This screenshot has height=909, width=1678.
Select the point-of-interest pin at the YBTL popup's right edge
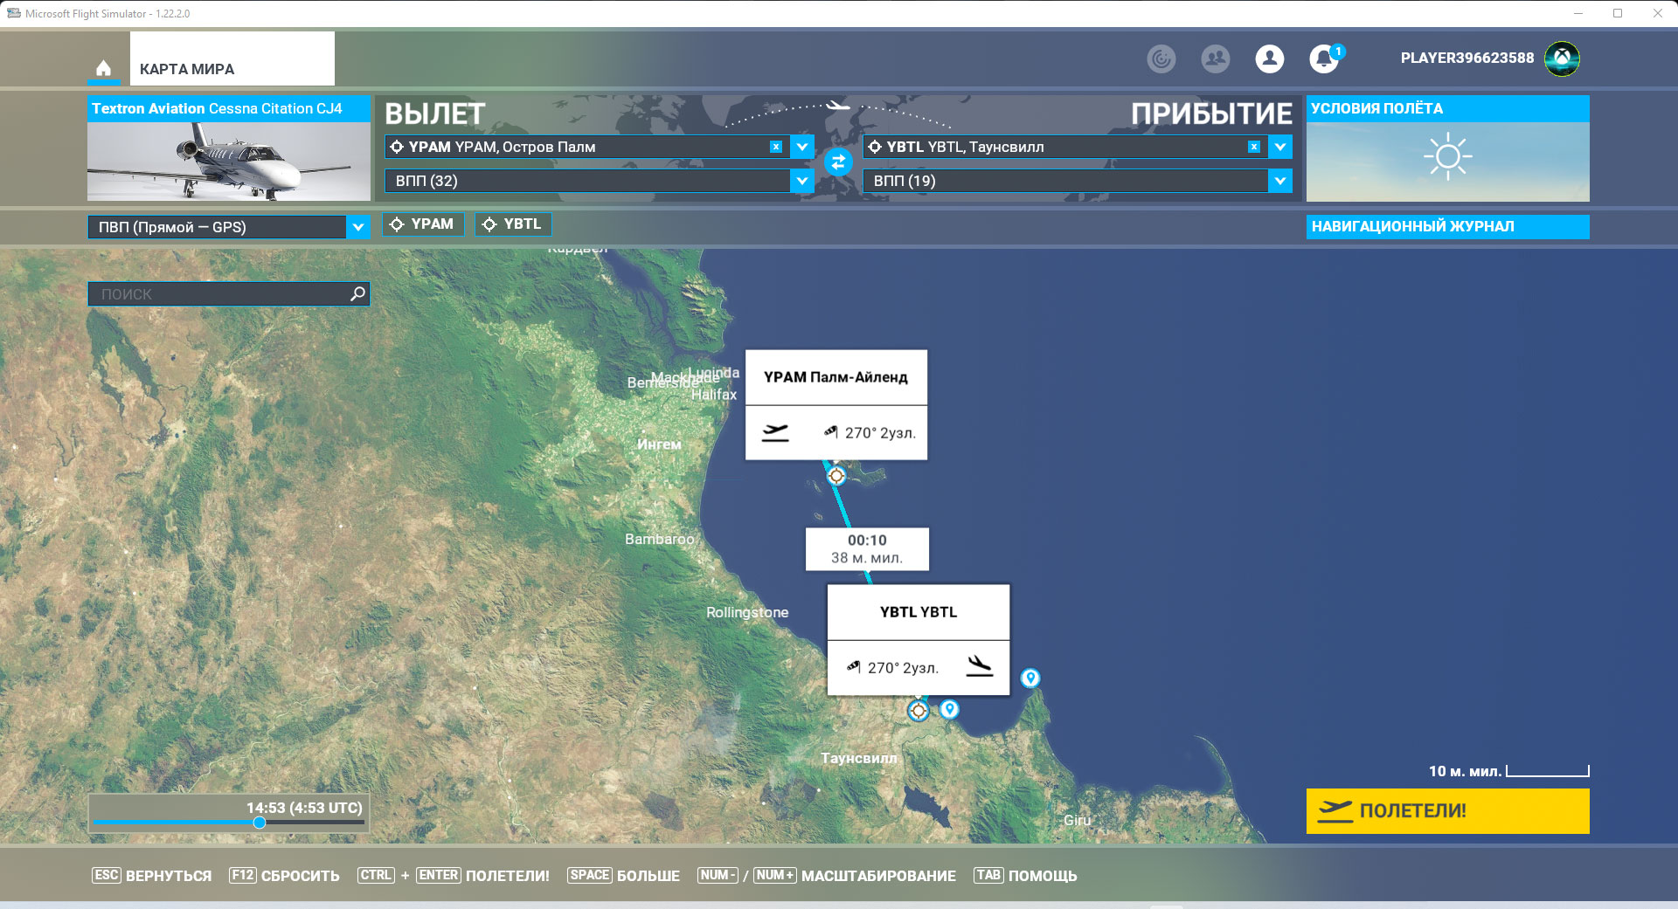pos(1030,678)
